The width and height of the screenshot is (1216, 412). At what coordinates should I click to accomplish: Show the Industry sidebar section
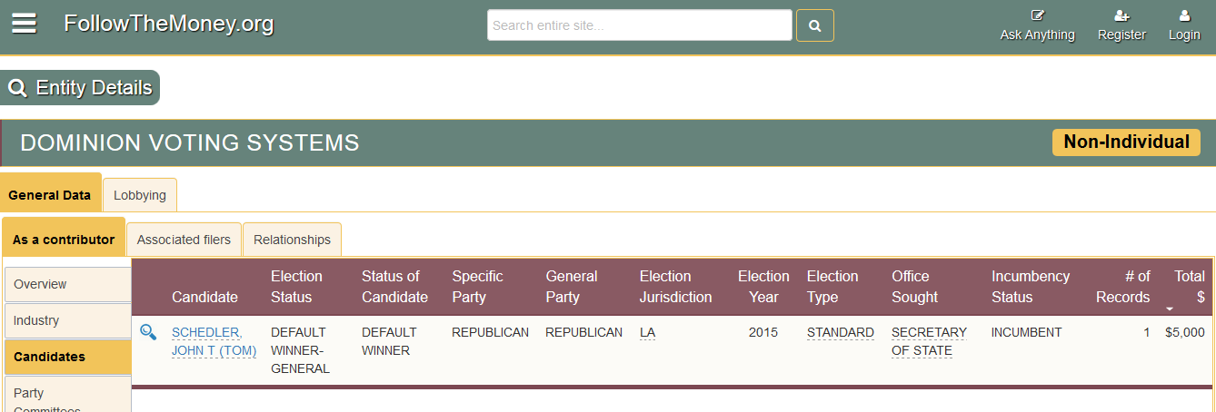click(x=68, y=320)
